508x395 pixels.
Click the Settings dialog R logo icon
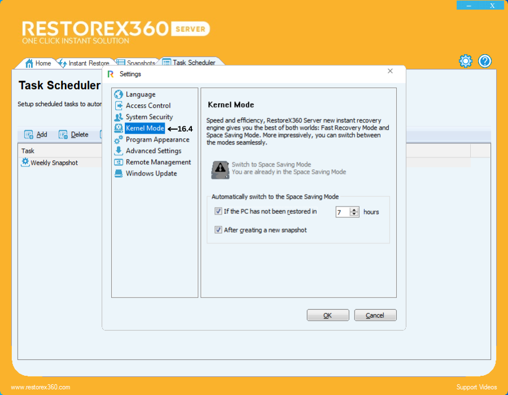click(111, 74)
